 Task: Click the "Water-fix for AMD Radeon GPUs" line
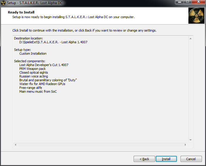(x=42, y=84)
